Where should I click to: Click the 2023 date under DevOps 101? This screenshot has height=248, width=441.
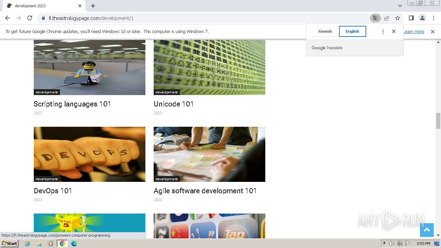[38, 200]
